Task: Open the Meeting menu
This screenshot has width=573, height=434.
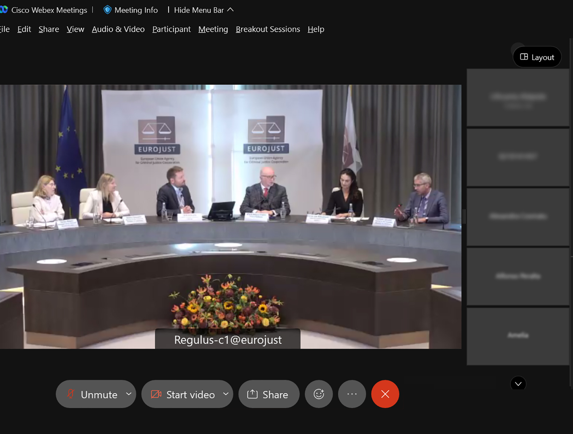Action: coord(213,29)
